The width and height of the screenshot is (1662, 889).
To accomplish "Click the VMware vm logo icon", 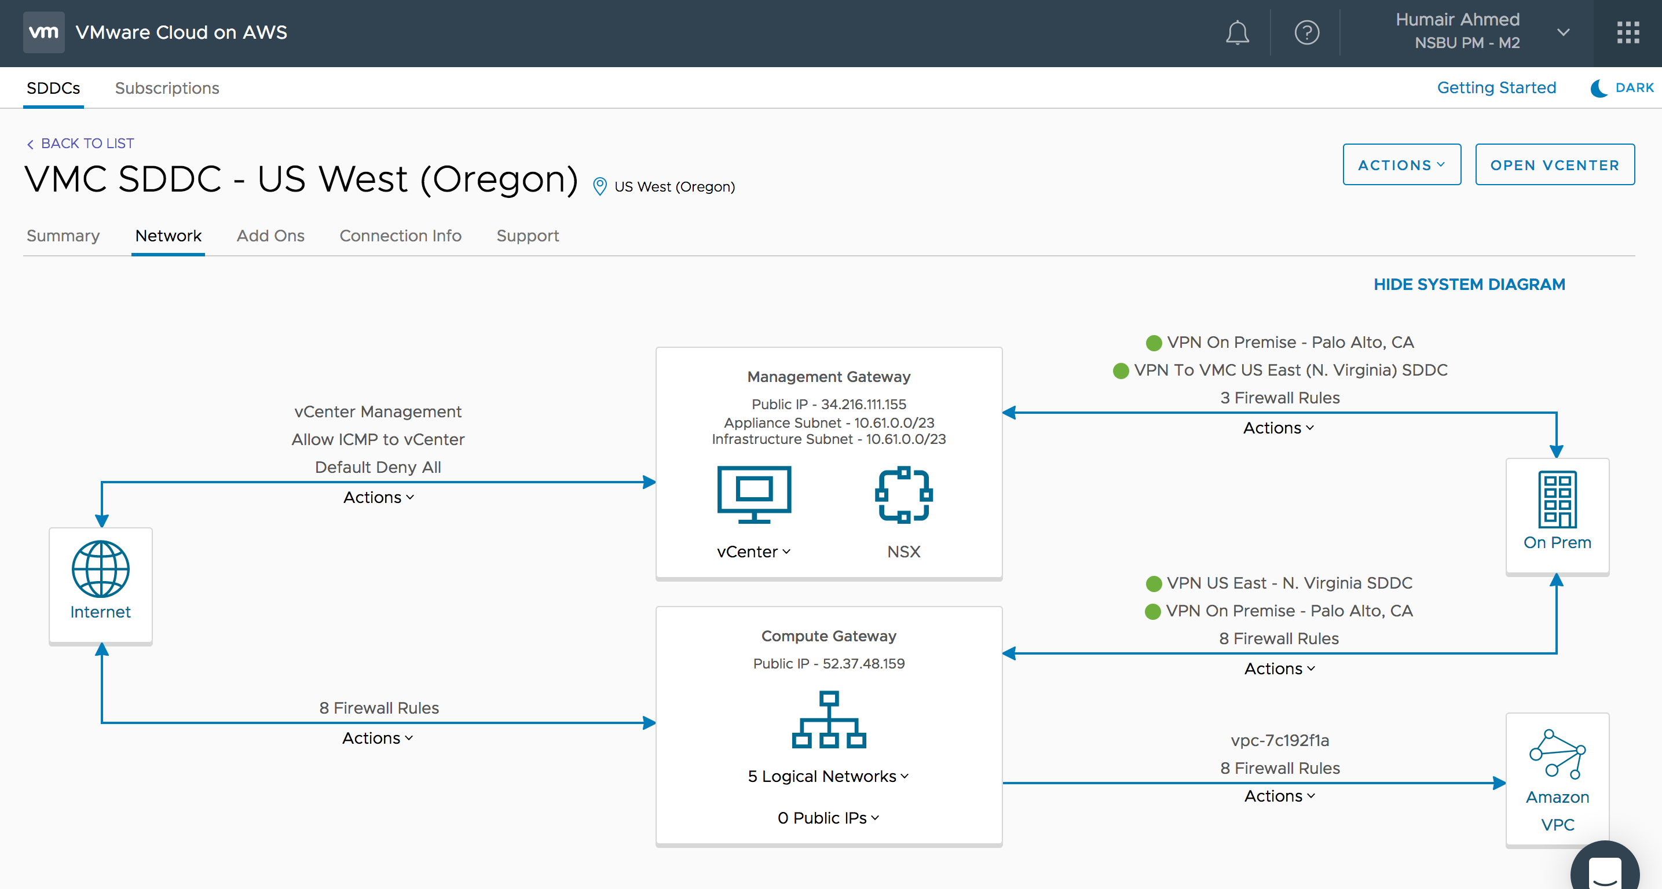I will [x=44, y=32].
